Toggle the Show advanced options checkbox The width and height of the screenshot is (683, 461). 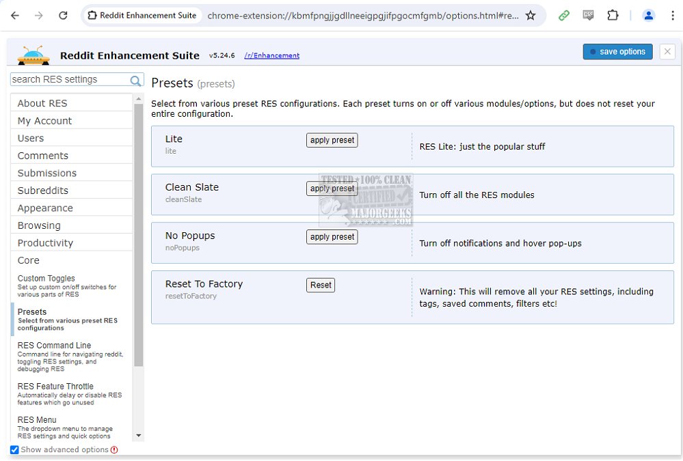tap(14, 449)
